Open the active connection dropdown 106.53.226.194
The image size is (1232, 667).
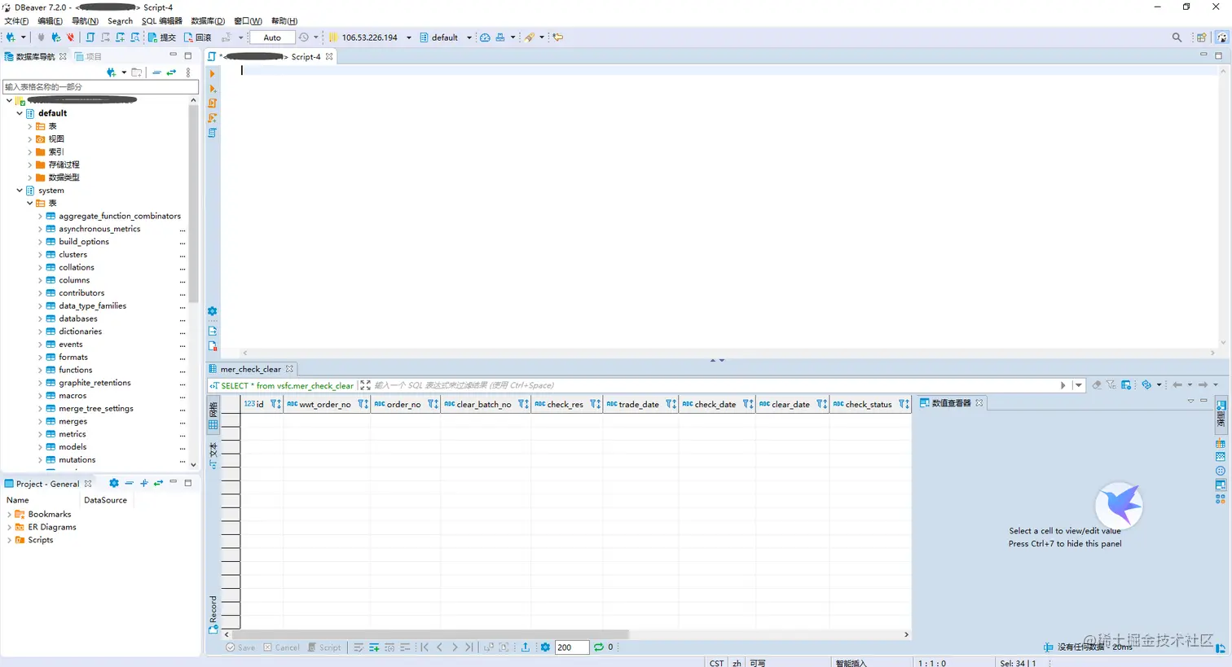point(371,37)
